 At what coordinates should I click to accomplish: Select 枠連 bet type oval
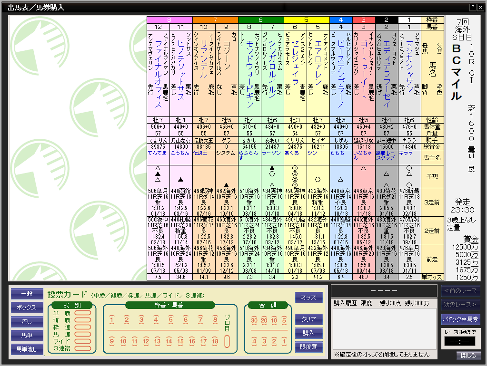click(83, 327)
